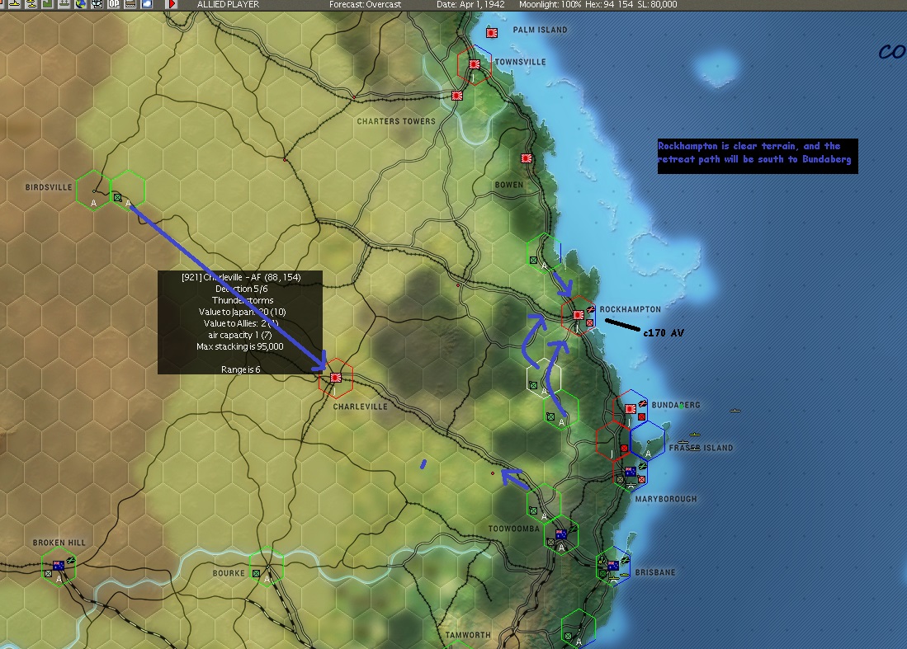Image resolution: width=907 pixels, height=649 pixels.
Task: Click the PALM ISLAND map label
Action: 540,30
